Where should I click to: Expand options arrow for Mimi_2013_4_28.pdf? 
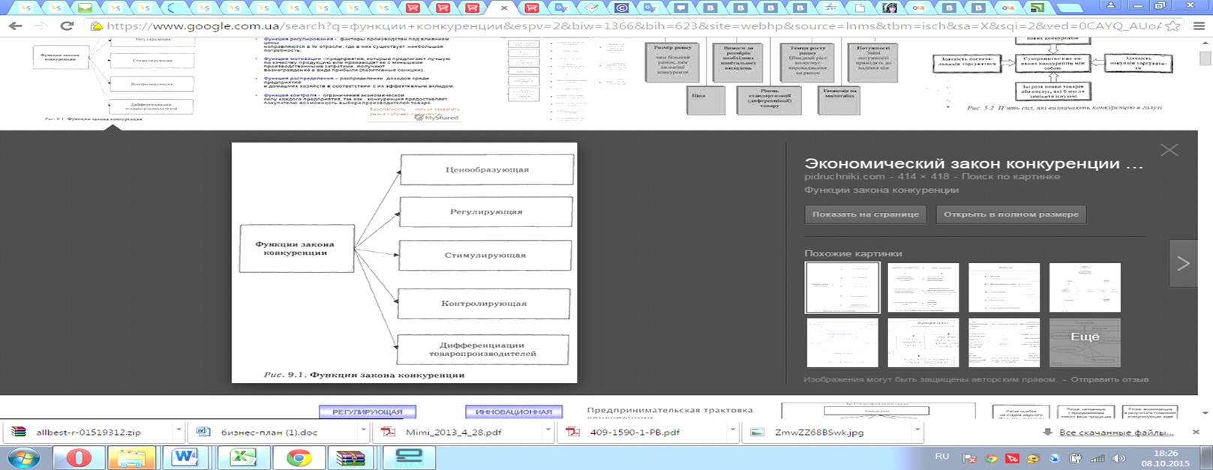pos(549,432)
